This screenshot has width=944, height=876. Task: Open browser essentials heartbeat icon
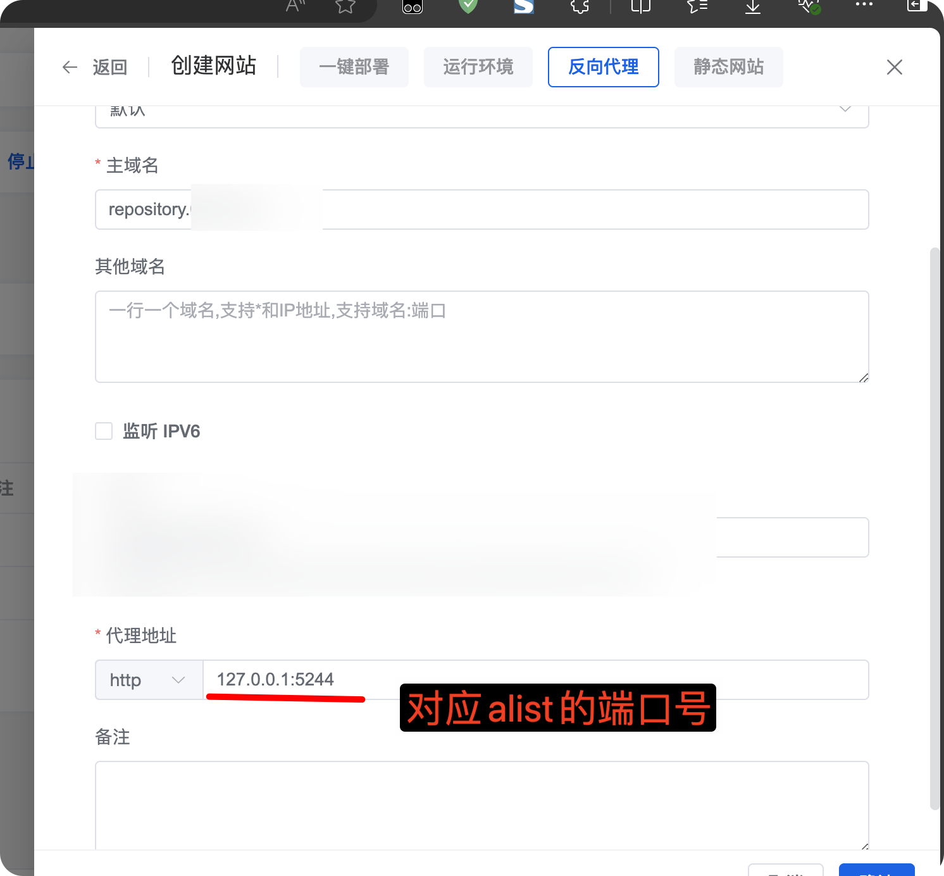(809, 6)
